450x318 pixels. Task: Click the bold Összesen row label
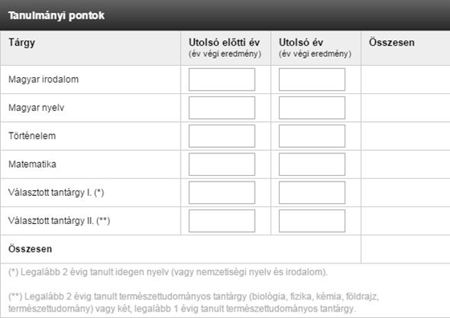click(x=31, y=249)
